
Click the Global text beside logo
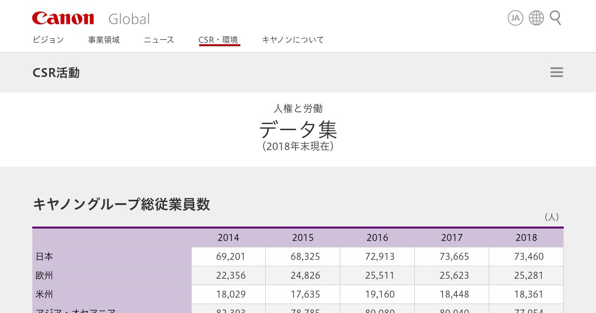tap(129, 19)
